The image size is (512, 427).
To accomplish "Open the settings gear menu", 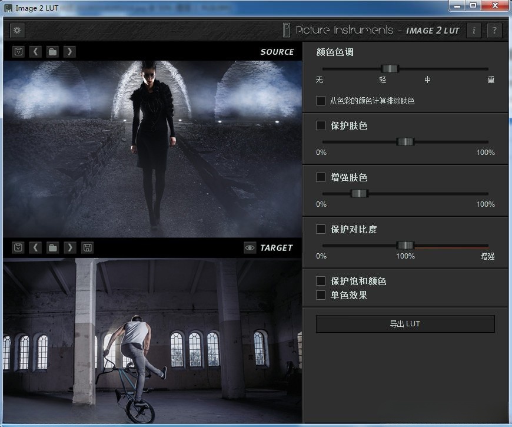I will (x=16, y=30).
